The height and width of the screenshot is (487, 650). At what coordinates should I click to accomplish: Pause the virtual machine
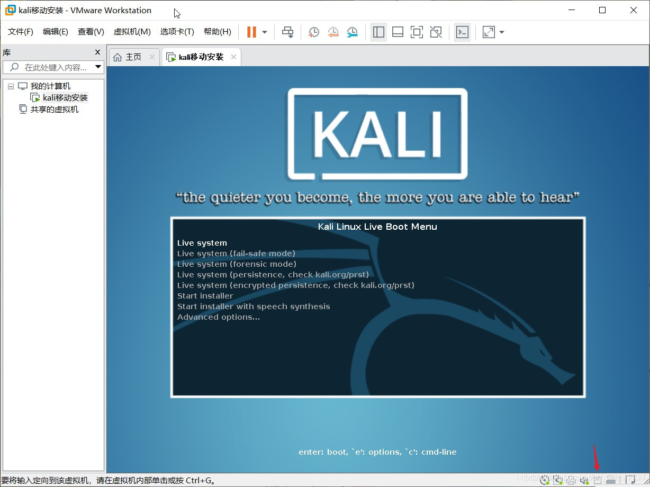tap(251, 32)
